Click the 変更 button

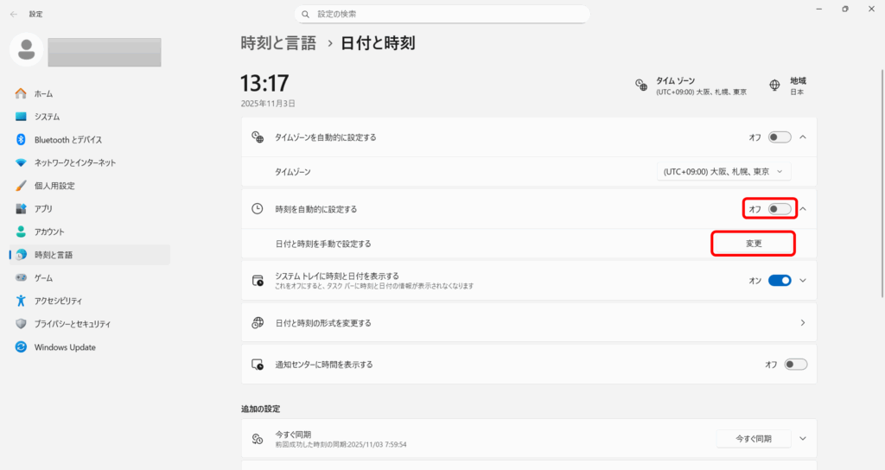[753, 245]
